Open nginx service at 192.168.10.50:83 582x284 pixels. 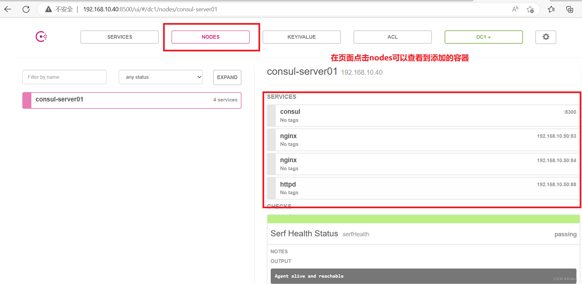coord(423,140)
